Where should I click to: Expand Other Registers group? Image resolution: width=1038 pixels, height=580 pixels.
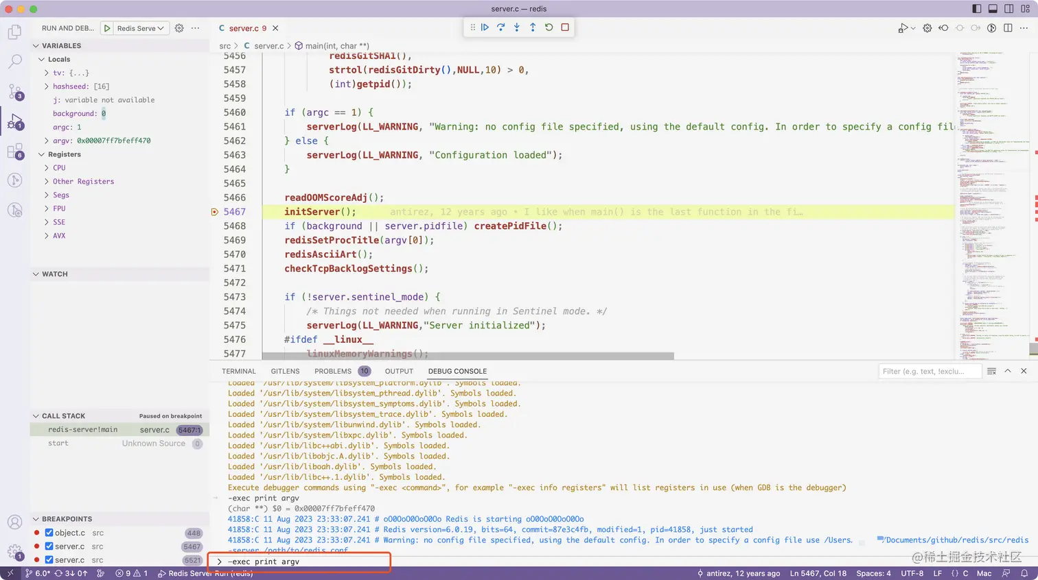click(x=47, y=182)
